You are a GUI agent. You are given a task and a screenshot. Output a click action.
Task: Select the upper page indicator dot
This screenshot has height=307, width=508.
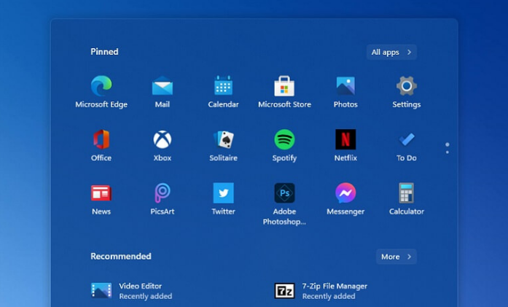(x=448, y=144)
